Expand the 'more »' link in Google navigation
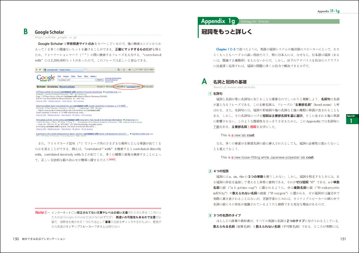 pos(93,76)
